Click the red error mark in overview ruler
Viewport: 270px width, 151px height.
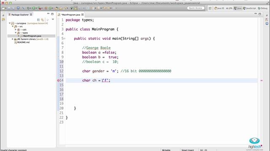coord(262,80)
